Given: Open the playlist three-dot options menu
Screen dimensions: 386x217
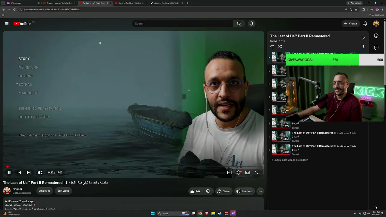Looking at the screenshot, I should pyautogui.click(x=363, y=47).
